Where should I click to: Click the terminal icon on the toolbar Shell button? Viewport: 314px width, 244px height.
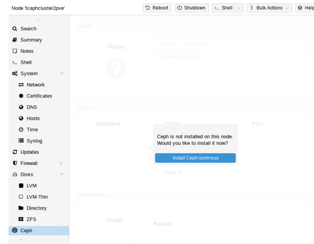[x=217, y=8]
